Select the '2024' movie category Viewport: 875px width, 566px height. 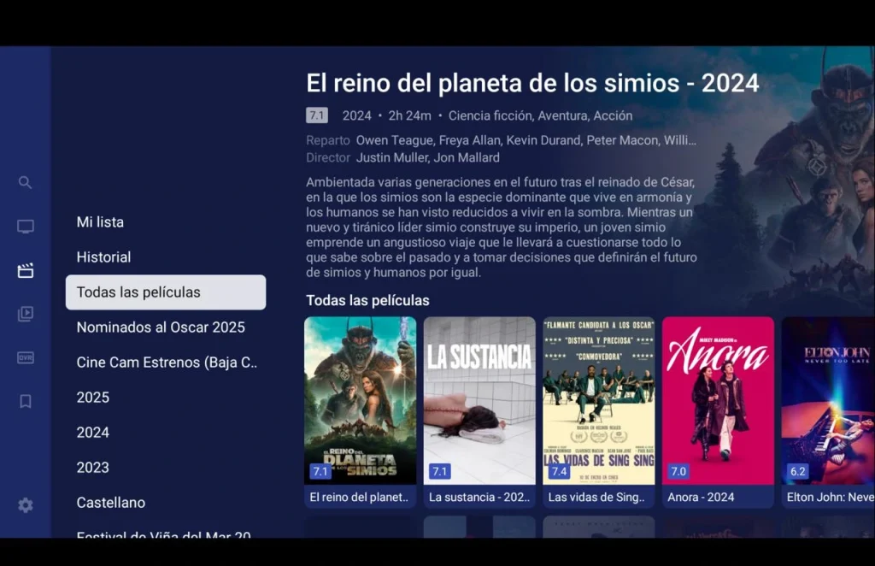165,433
